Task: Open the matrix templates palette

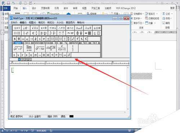Action: coord(88,33)
